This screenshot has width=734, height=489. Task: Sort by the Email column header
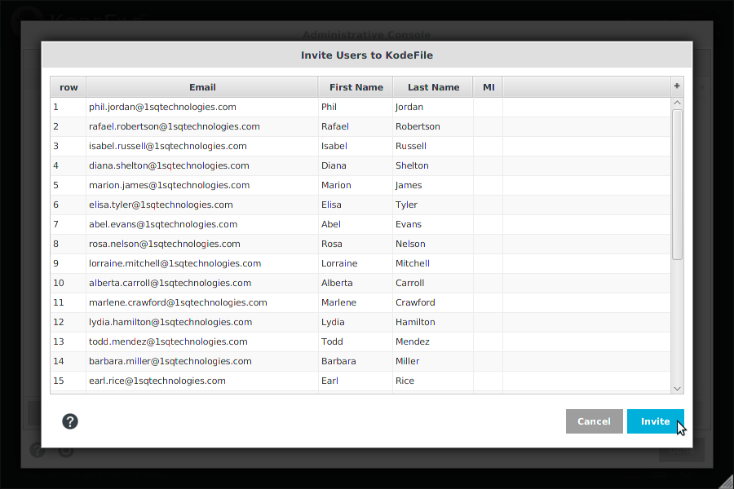click(x=202, y=87)
